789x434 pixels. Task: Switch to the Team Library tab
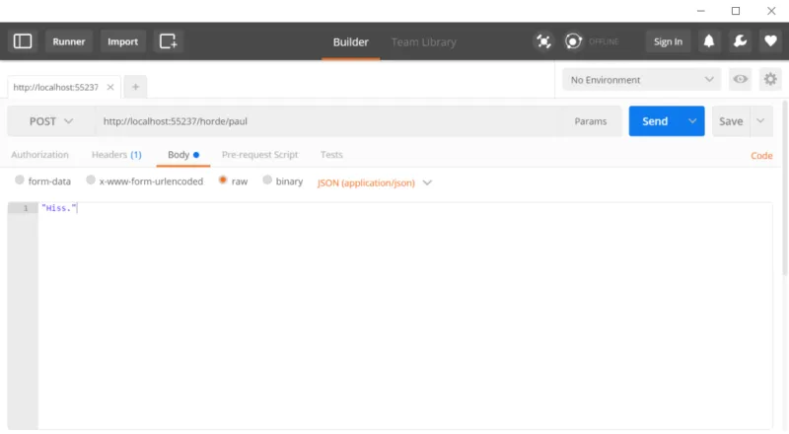coord(424,41)
